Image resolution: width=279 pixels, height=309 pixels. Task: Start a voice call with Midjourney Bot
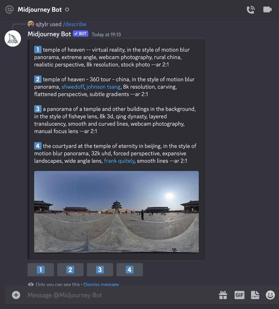(251, 10)
